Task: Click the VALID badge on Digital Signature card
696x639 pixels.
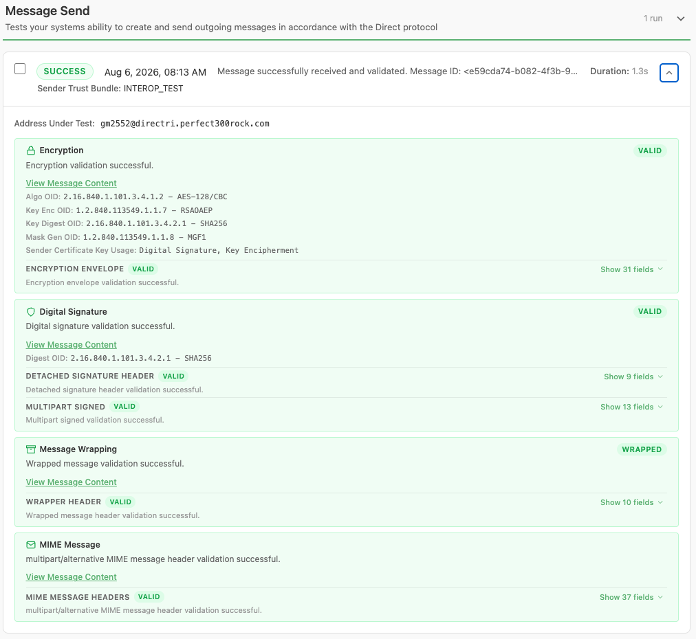Action: coord(650,311)
